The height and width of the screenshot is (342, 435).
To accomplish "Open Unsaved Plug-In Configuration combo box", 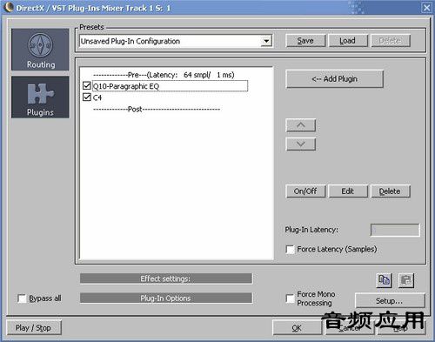I will (x=176, y=41).
